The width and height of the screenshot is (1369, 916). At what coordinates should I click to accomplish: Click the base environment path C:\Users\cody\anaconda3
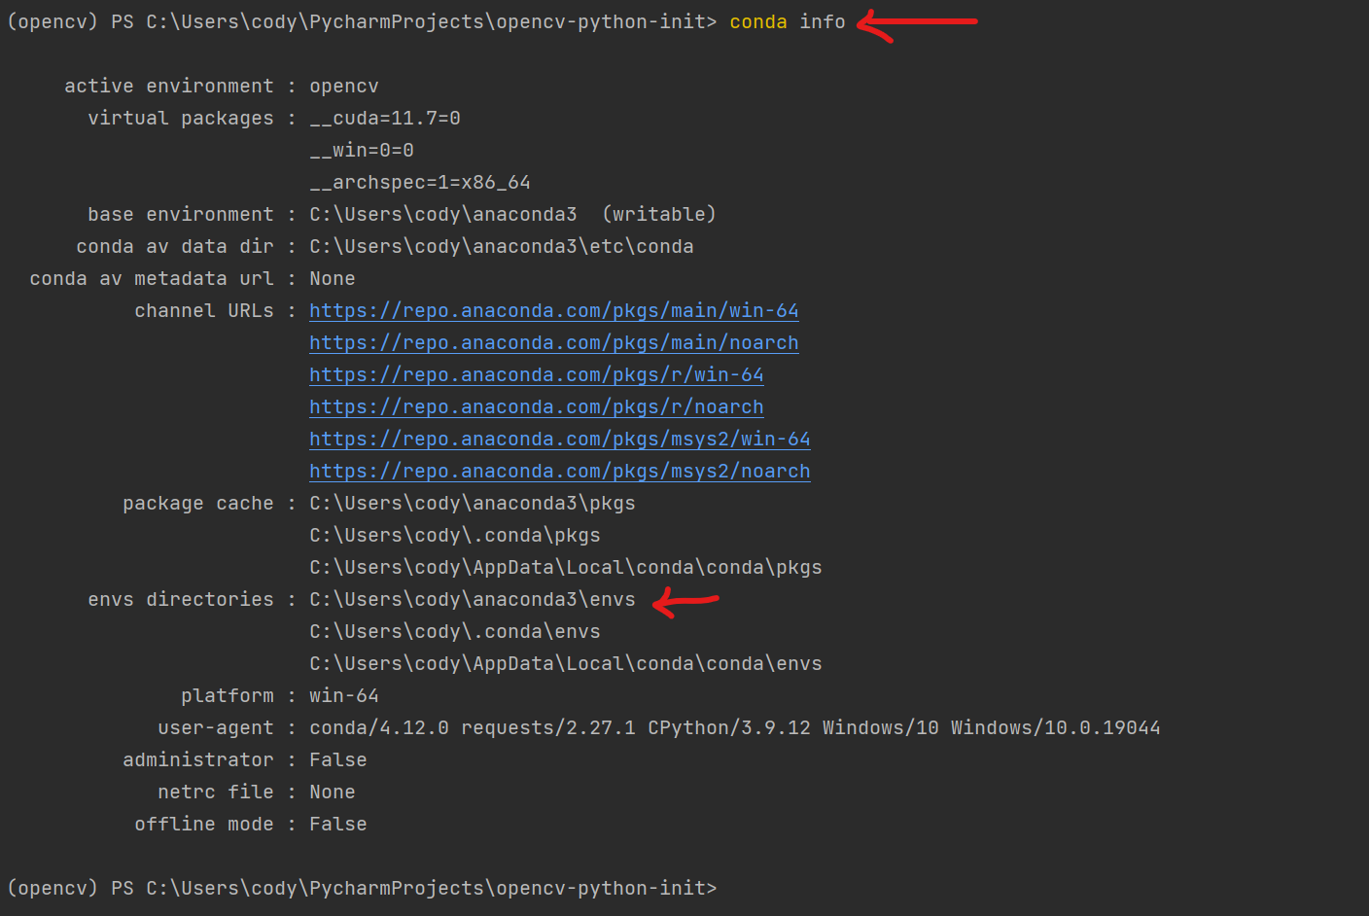[442, 215]
